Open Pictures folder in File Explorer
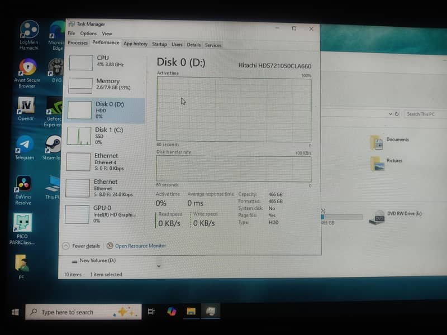Image resolution: width=447 pixels, height=335 pixels. 386,163
